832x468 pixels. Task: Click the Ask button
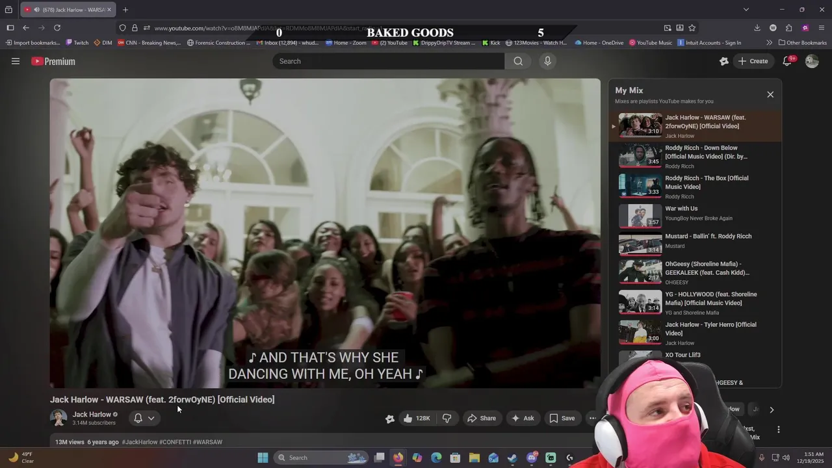(523, 419)
